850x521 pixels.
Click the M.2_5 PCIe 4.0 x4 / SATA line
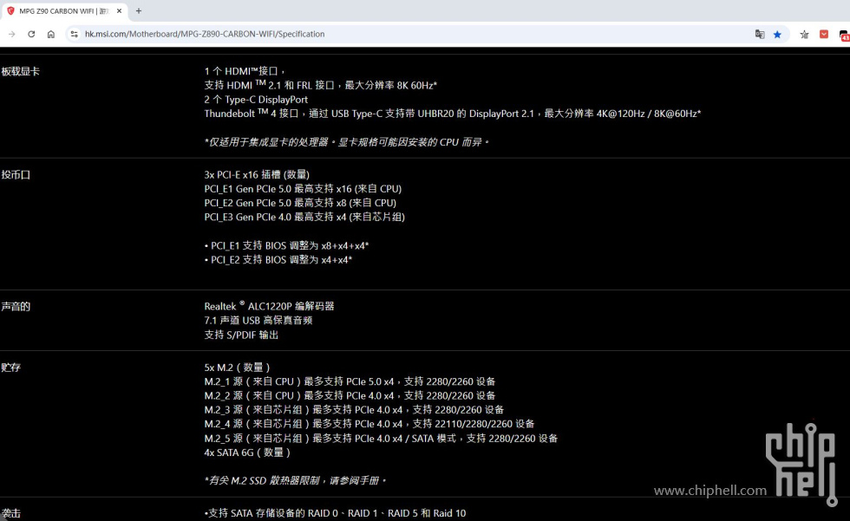(x=381, y=439)
